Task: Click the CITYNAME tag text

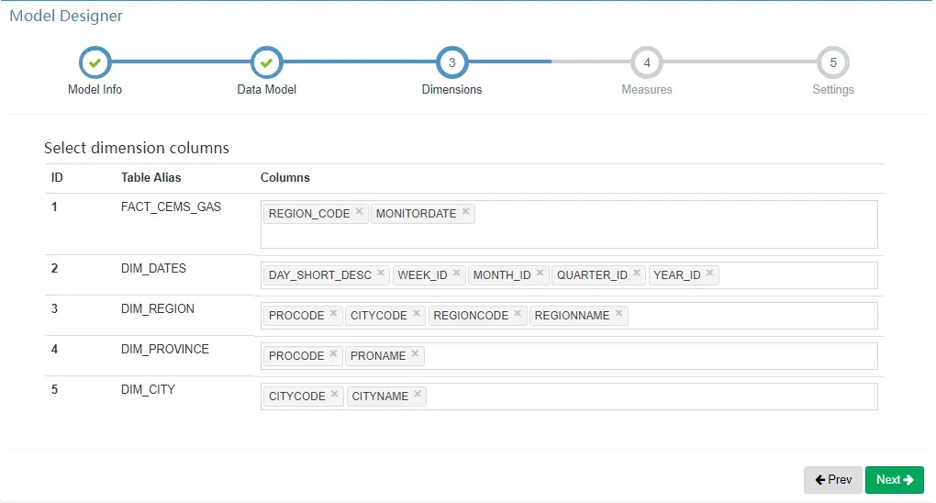Action: (x=380, y=397)
